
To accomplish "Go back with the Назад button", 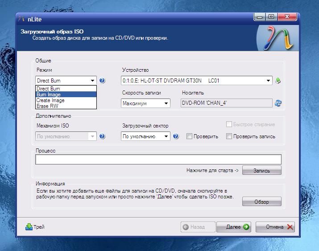I will (x=198, y=227).
